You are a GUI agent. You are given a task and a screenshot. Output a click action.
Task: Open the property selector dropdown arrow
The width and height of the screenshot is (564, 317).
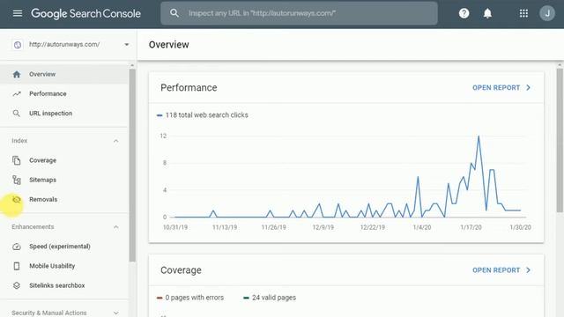point(127,45)
